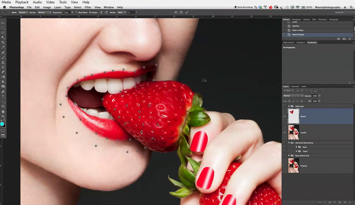
Task: Select the Eyedropper tool
Action: [3, 47]
